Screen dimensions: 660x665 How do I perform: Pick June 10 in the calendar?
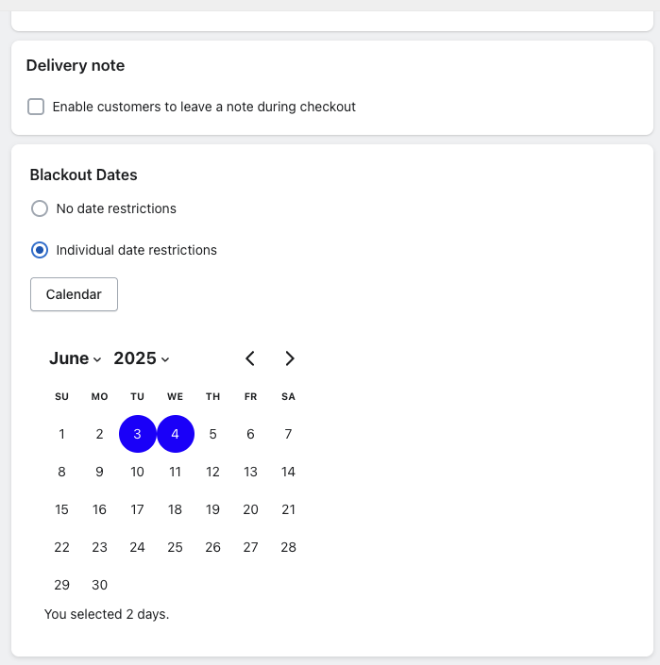137,472
